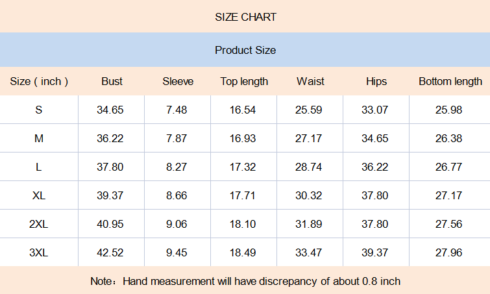Click the Product Size header bar
490x294 pixels.
[245, 50]
